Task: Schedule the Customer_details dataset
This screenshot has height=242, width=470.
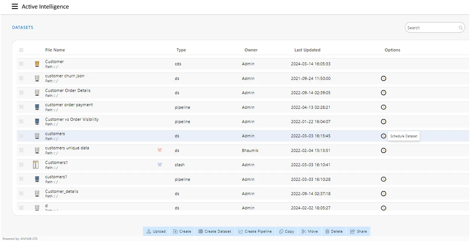Action: coord(384,194)
